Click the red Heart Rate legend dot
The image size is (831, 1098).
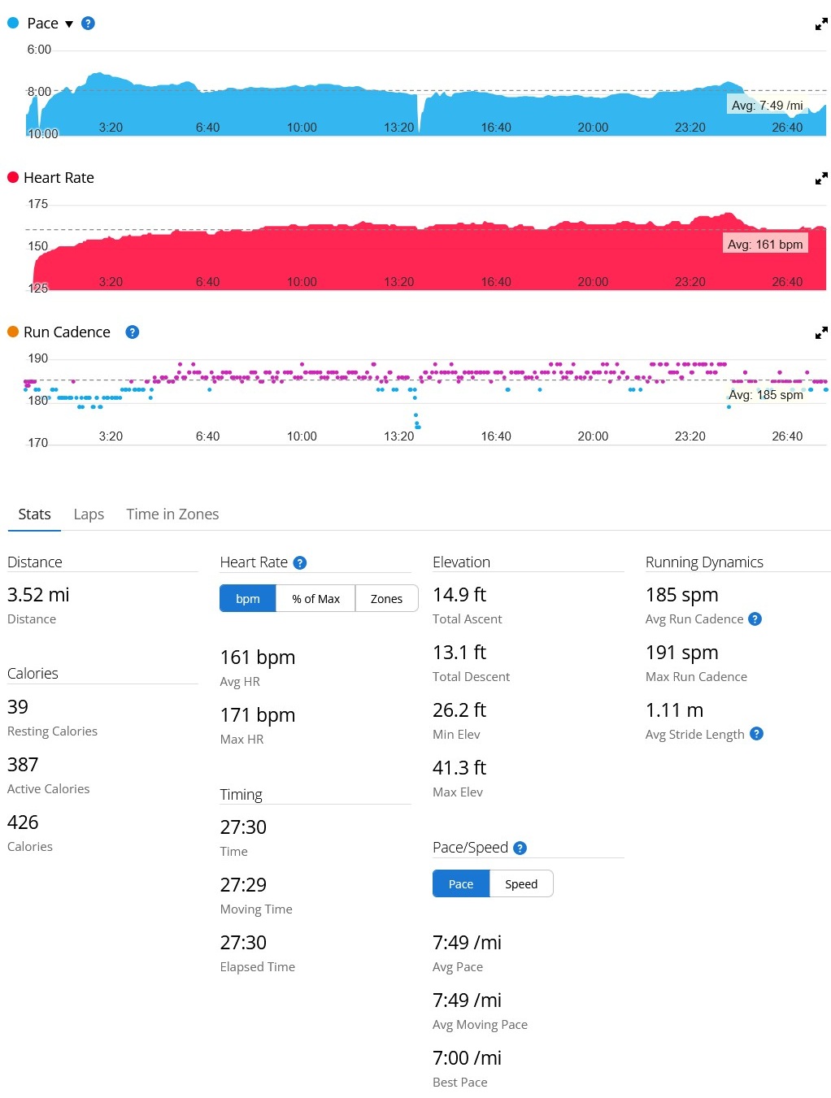tap(13, 177)
